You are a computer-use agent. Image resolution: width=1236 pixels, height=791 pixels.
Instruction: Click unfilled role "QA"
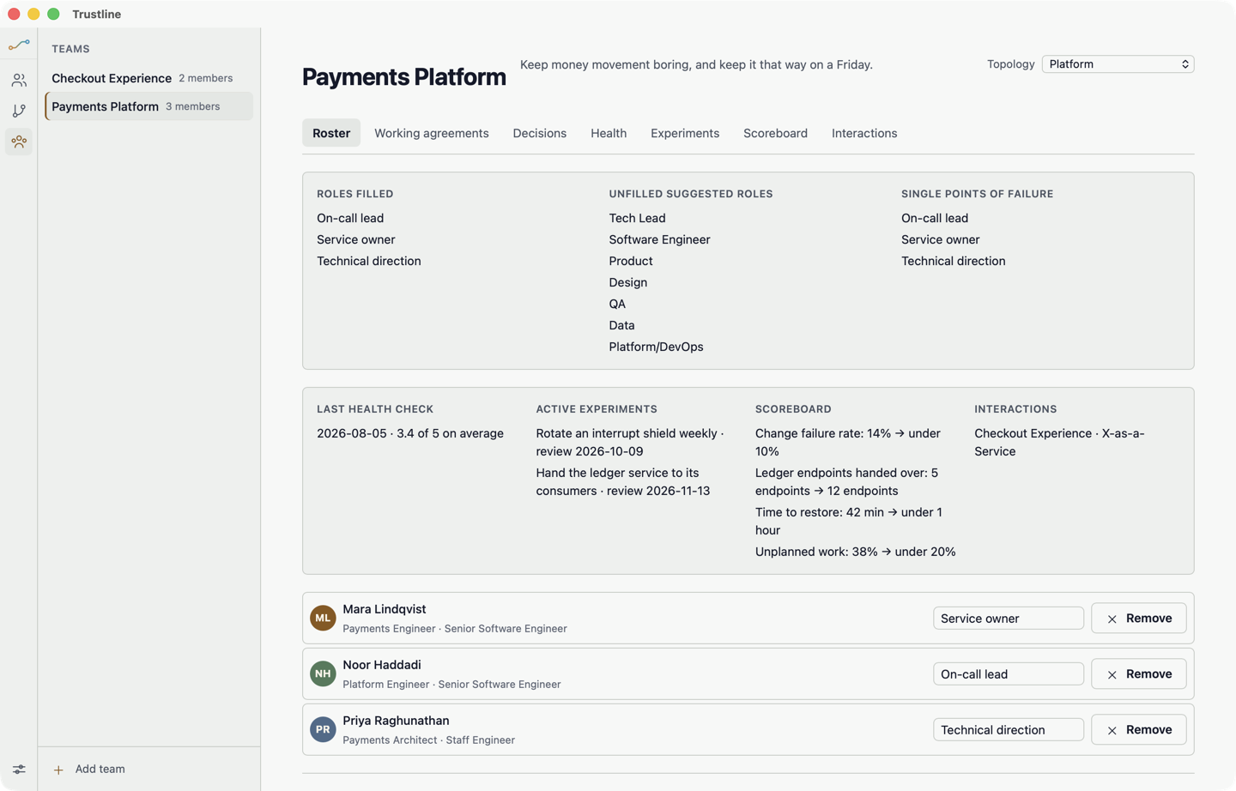coord(617,304)
